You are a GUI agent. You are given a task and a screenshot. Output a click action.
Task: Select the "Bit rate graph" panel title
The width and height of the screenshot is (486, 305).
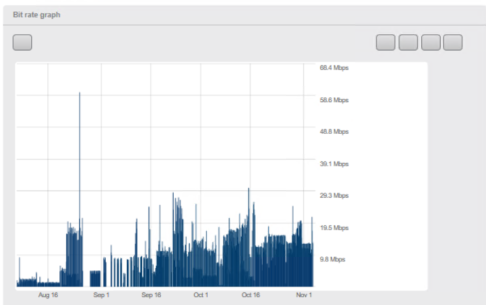[x=37, y=15]
